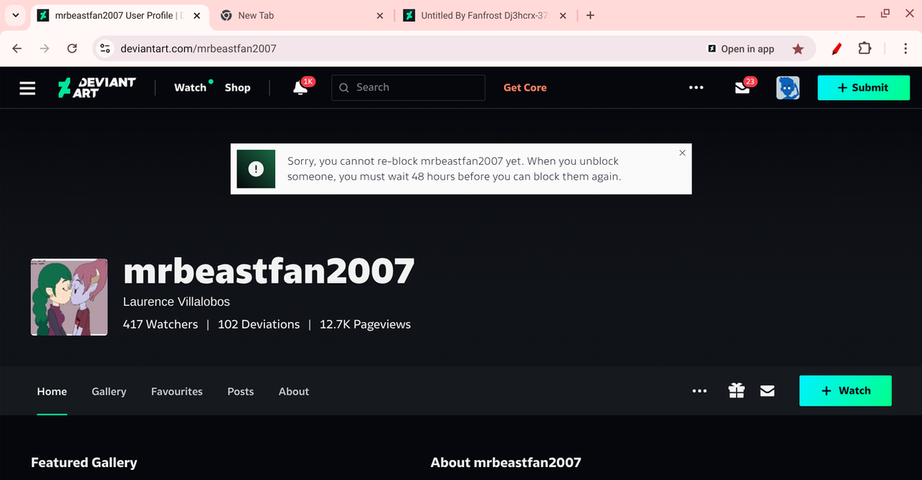Send a note via the profile envelope icon
Image resolution: width=922 pixels, height=480 pixels.
click(767, 391)
